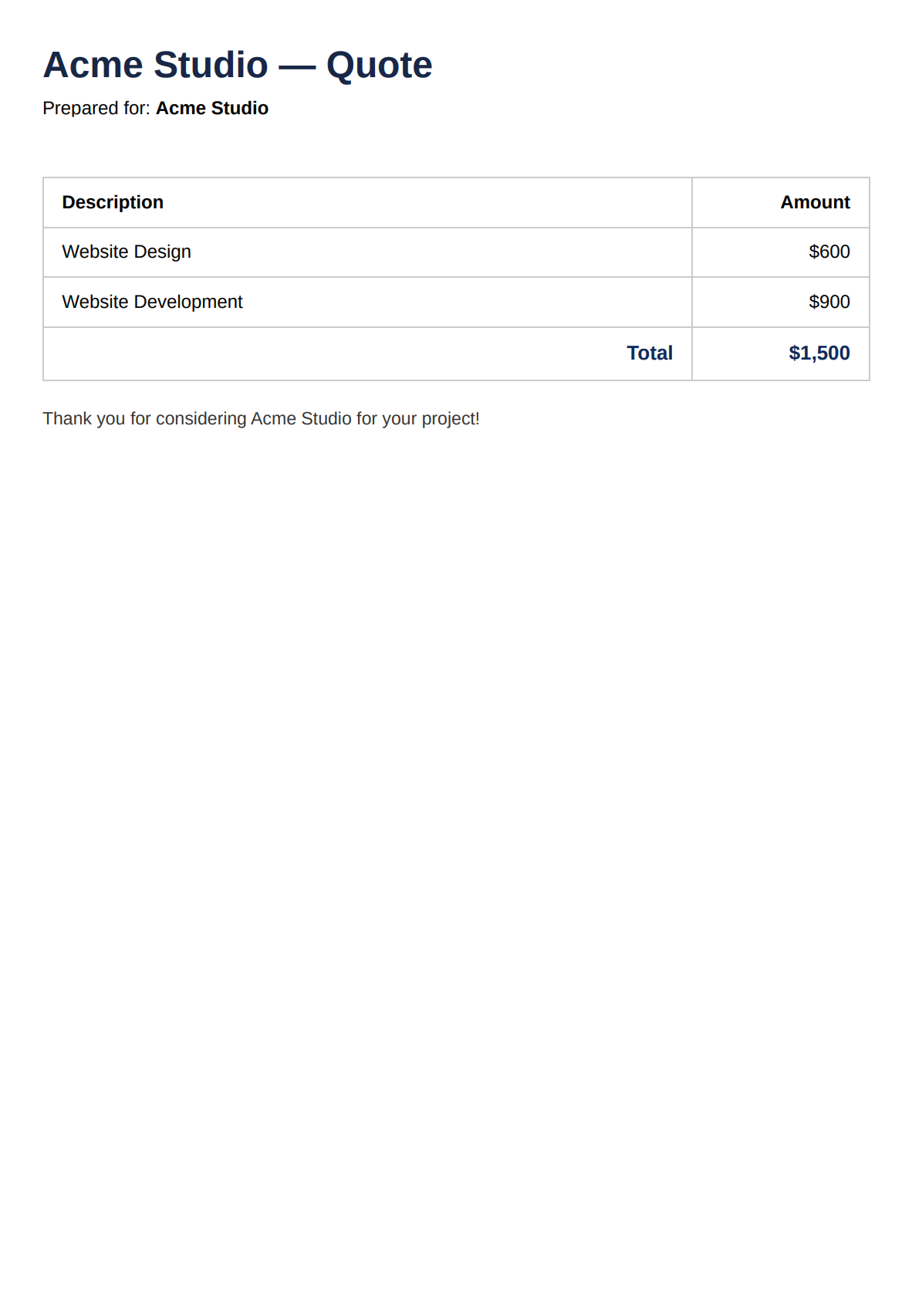
Task: Click the 'Acme Studio — Quote' title heading
Action: tap(238, 65)
